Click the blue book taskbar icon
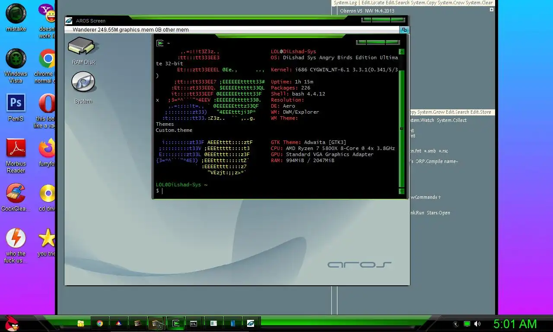Screen dimensions: 553x332 tap(232, 323)
